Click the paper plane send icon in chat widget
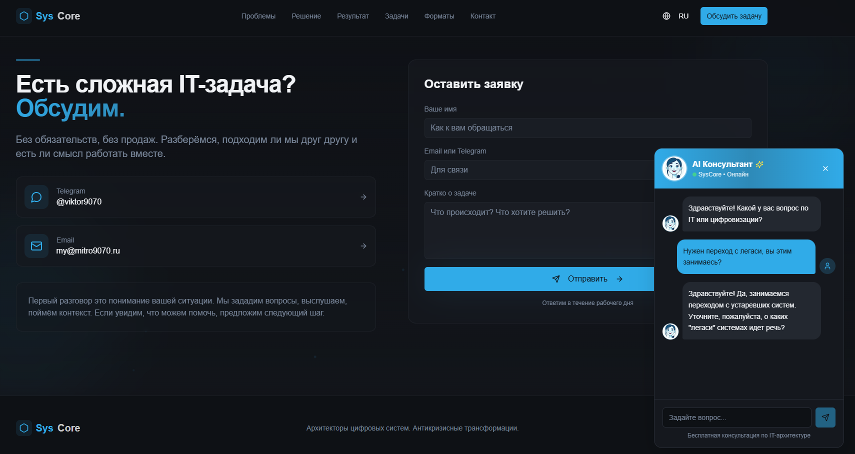The height and width of the screenshot is (454, 855). 825,417
